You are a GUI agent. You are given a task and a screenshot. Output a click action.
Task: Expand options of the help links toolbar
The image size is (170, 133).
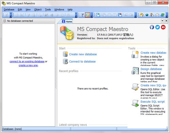[167, 15]
